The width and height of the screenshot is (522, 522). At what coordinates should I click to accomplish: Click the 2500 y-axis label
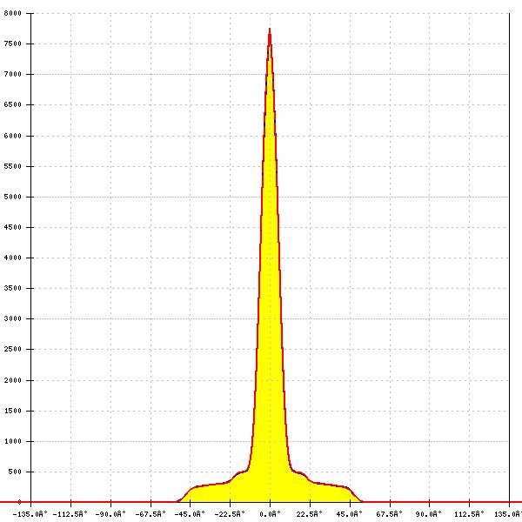(x=13, y=349)
